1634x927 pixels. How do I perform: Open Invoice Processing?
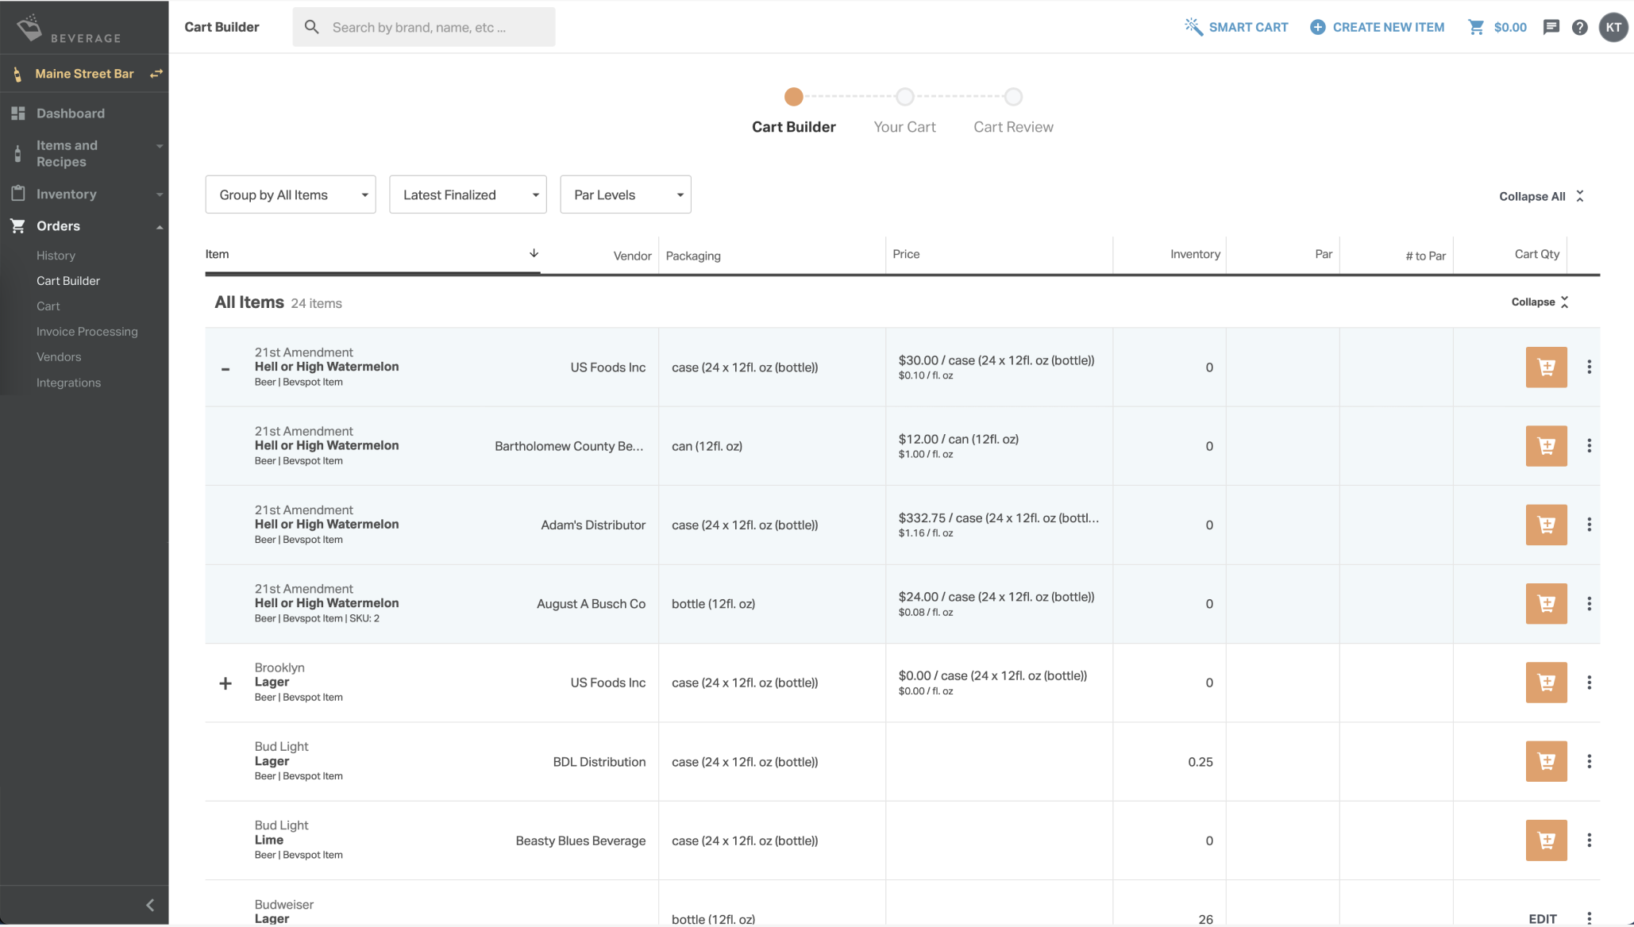point(87,332)
